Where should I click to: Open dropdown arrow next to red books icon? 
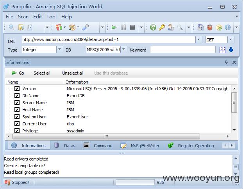pos(64,27)
